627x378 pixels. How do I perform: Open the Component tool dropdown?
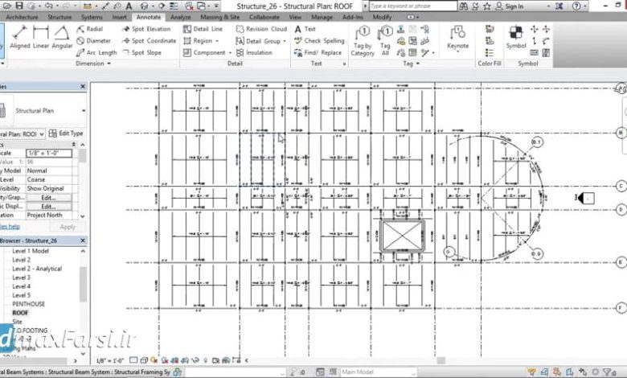click(230, 52)
